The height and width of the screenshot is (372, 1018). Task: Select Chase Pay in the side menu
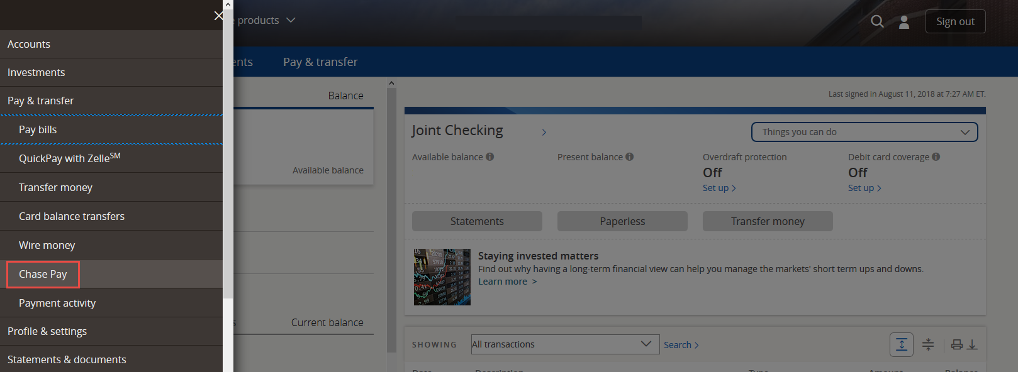pos(111,274)
